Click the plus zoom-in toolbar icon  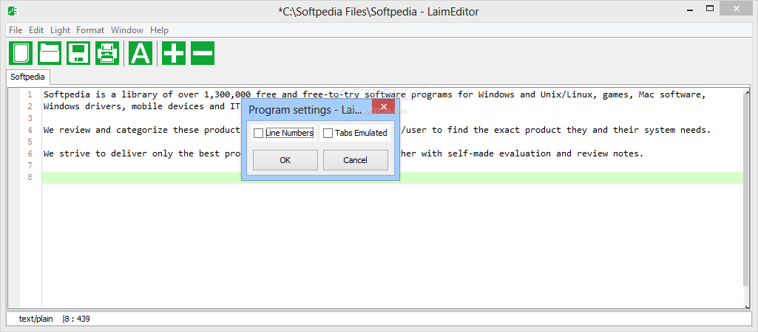click(x=174, y=53)
